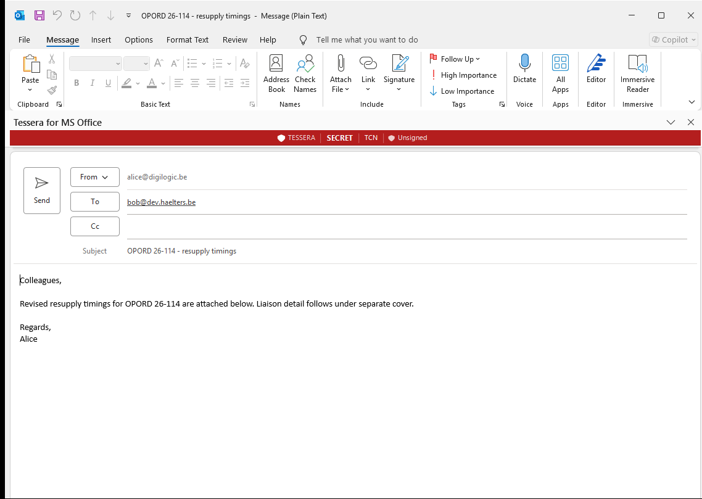Go to previous item up arrow
Image resolution: width=702 pixels, height=499 pixels.
pyautogui.click(x=93, y=15)
